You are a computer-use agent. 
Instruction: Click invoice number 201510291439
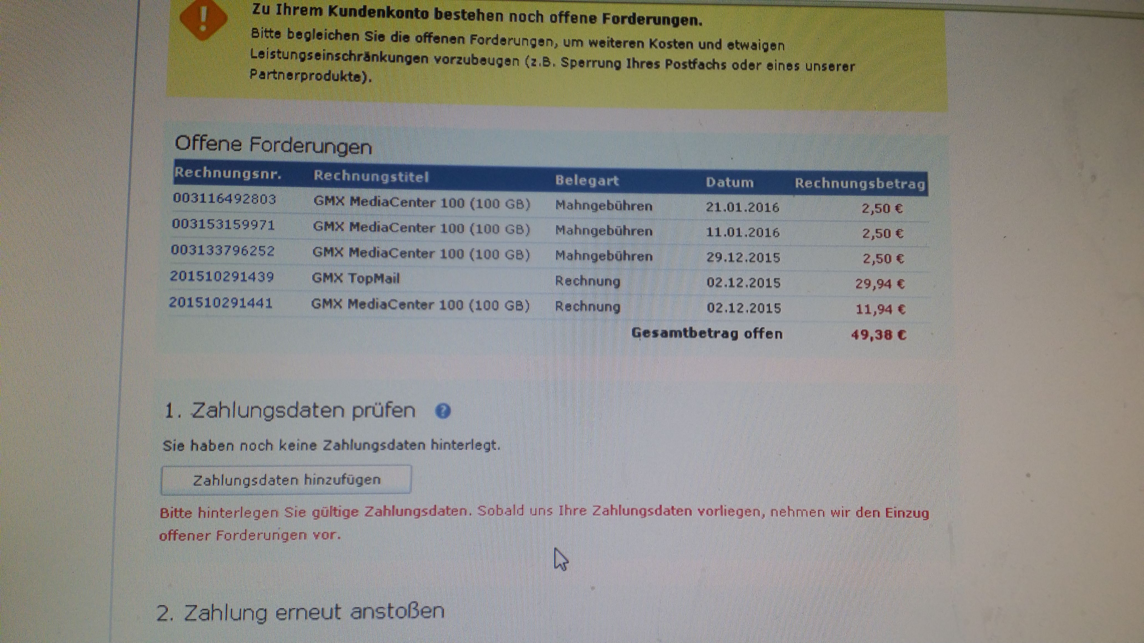222,276
